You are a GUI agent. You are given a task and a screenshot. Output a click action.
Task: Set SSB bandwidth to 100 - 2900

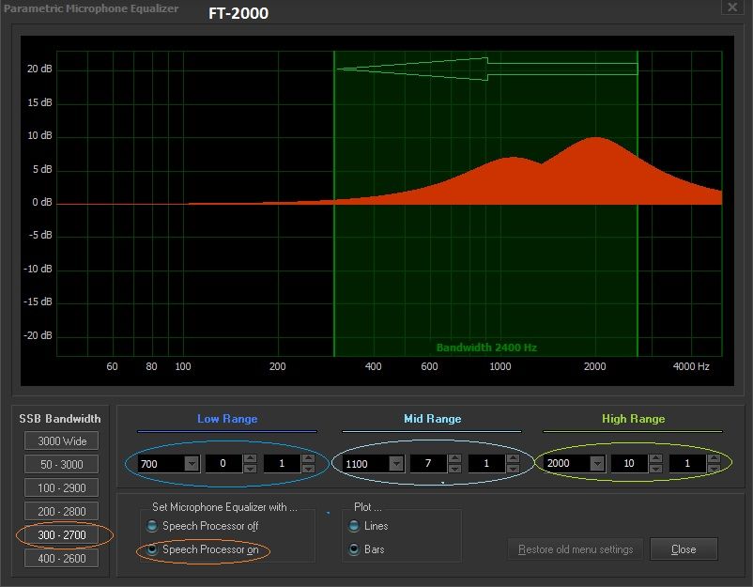click(x=61, y=488)
